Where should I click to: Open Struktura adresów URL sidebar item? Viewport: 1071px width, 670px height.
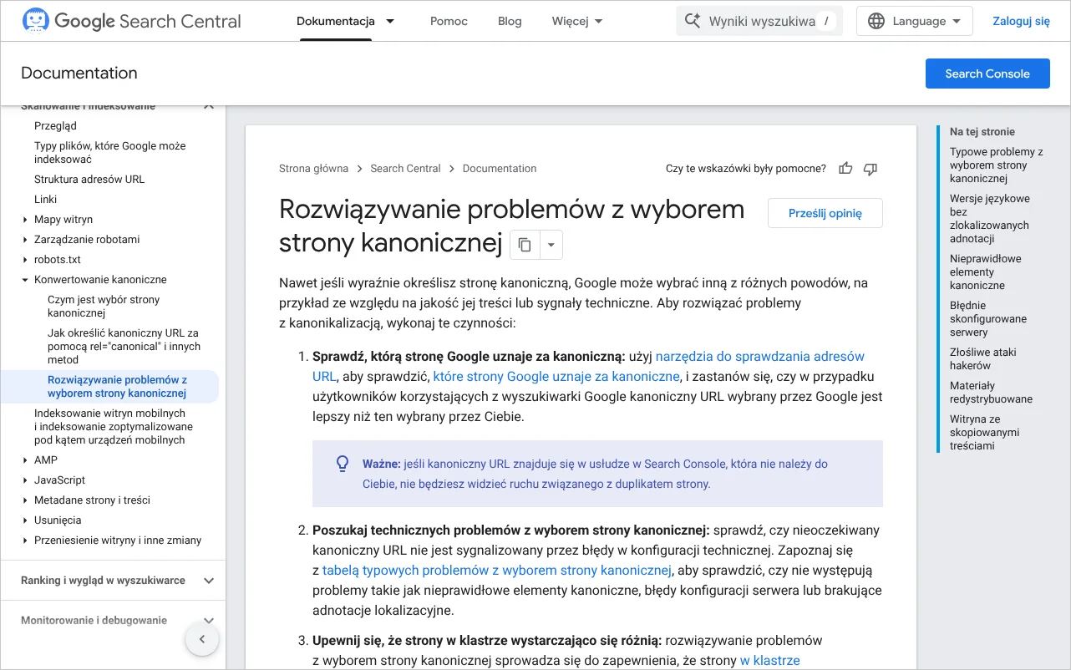coord(89,180)
